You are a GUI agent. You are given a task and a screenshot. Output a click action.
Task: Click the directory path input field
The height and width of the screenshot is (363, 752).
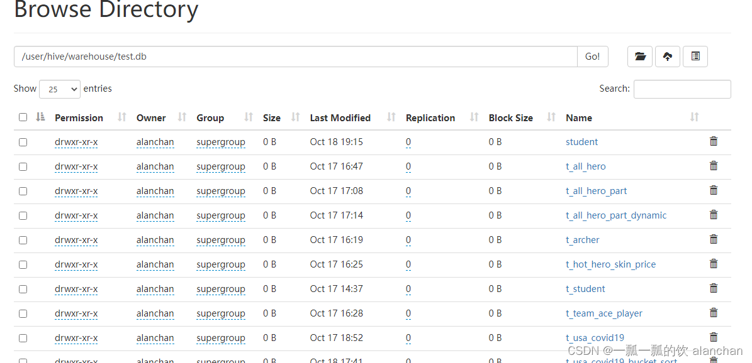[295, 57]
